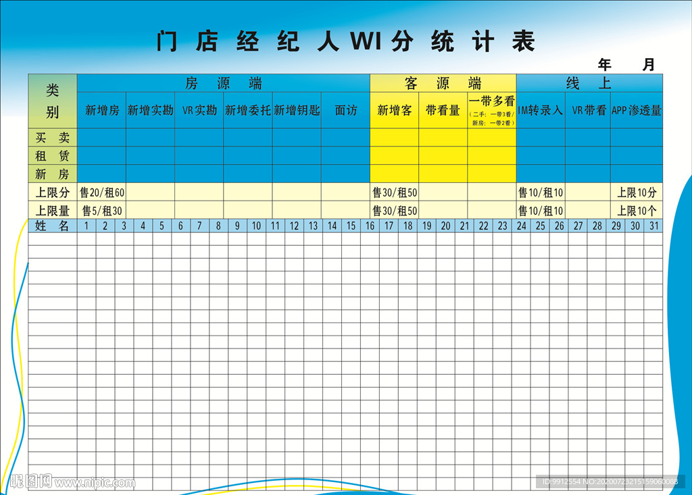
Task: Click day 24 in the 姓名 row
Action: [x=522, y=226]
